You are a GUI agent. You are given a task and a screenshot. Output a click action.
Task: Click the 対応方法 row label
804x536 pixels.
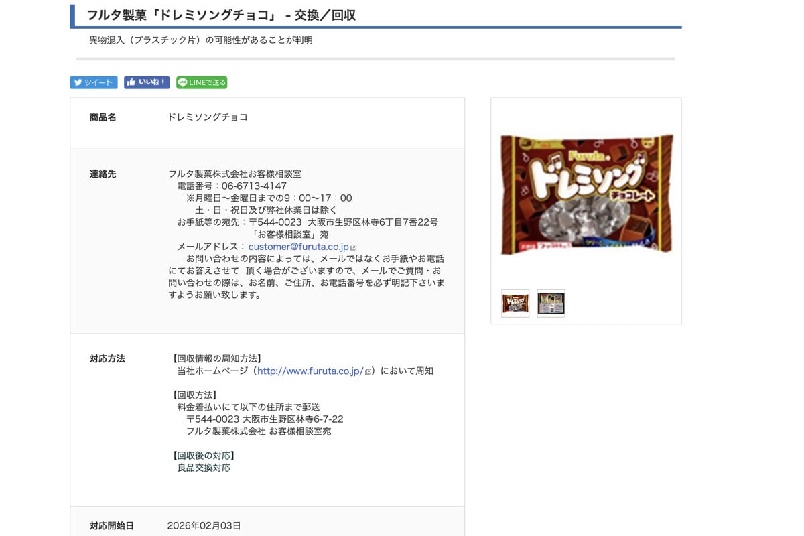pyautogui.click(x=107, y=358)
